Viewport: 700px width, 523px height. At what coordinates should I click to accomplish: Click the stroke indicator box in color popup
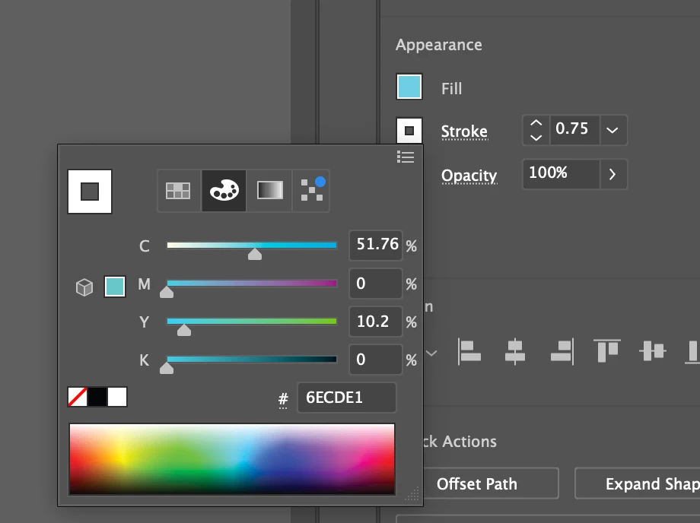click(90, 192)
